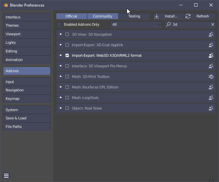Toggle Enabled Add-ons Only checkbox
219x182 pixels.
[59, 24]
